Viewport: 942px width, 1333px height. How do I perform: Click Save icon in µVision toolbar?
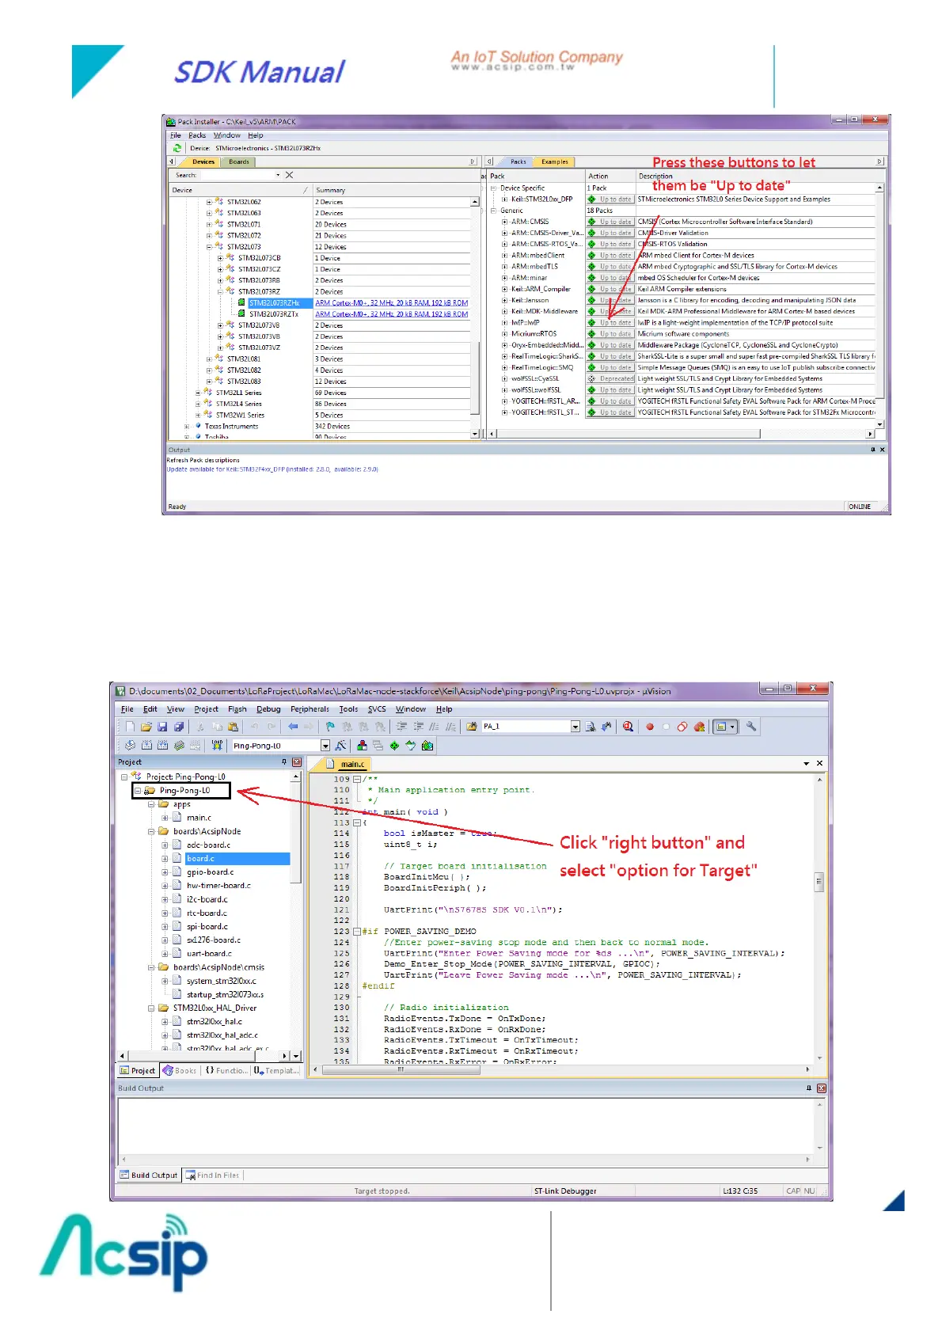pos(162,726)
